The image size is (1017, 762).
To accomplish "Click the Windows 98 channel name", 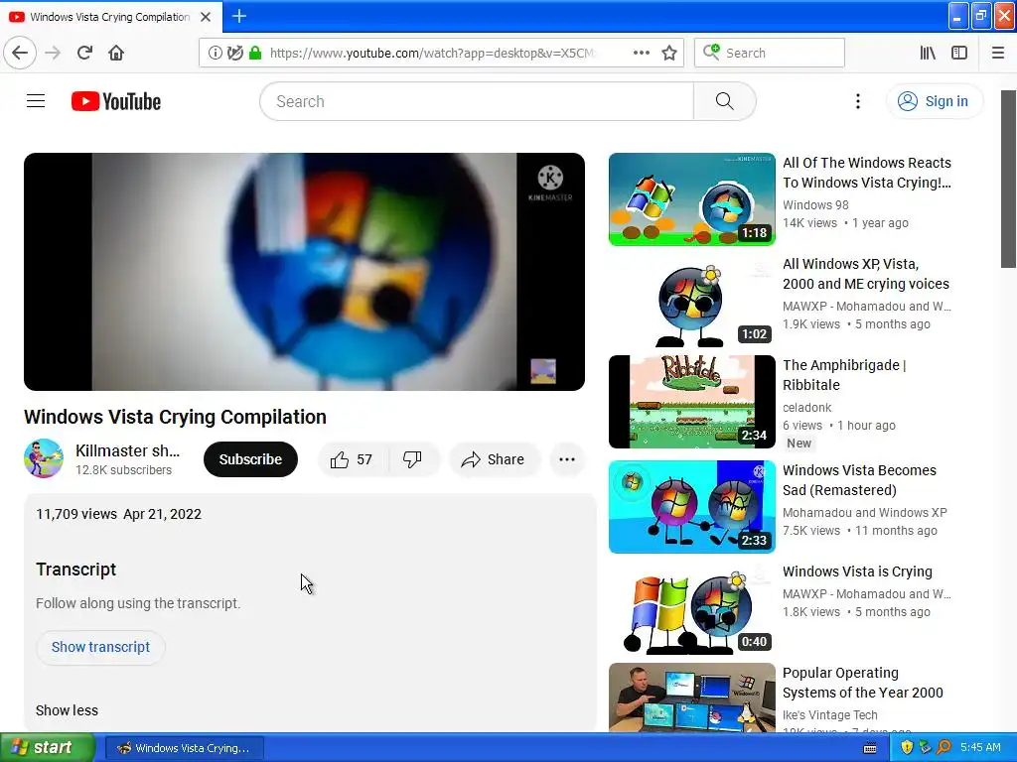I will (x=815, y=204).
